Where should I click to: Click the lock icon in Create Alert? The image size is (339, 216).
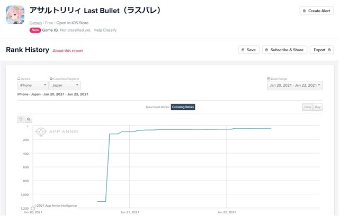click(x=304, y=11)
